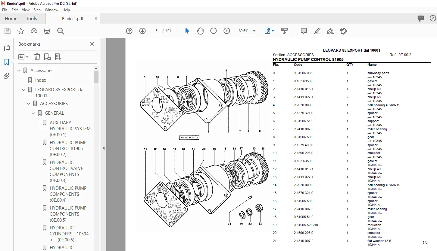Save the file with the floppy disk icon
This screenshot has width=437, height=251.
point(8,31)
